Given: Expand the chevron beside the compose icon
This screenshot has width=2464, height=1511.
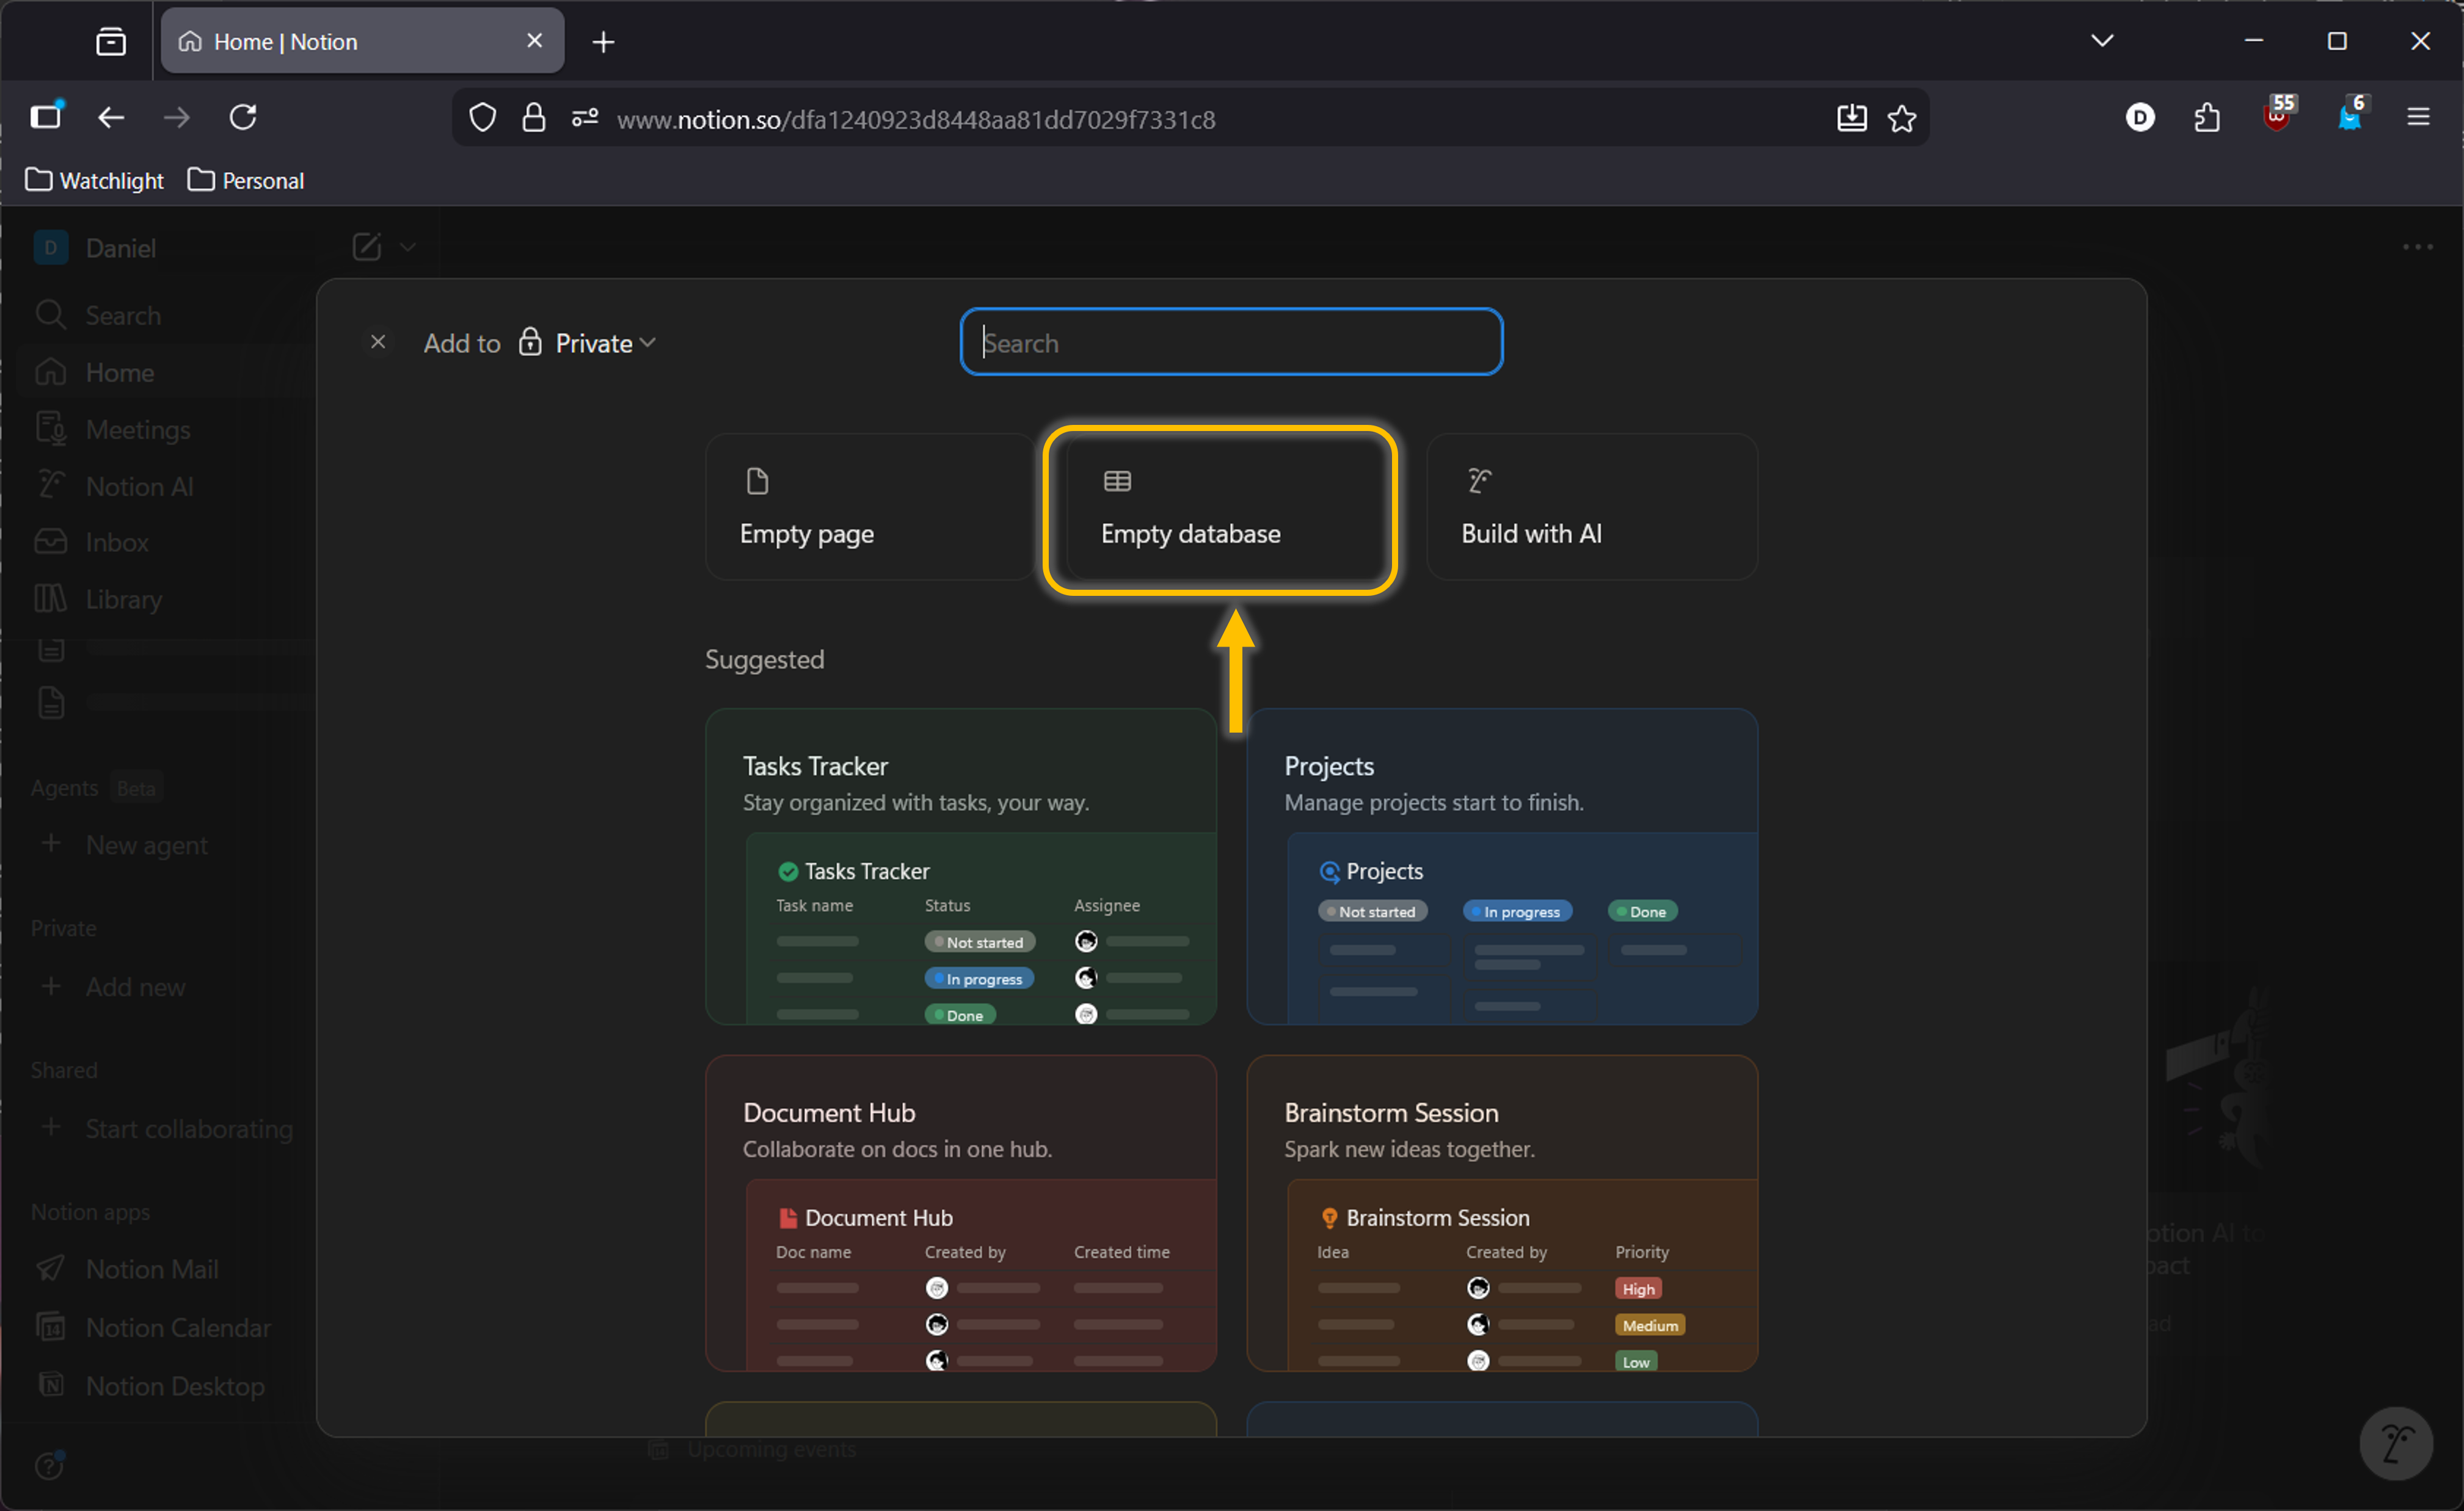Looking at the screenshot, I should tap(408, 247).
